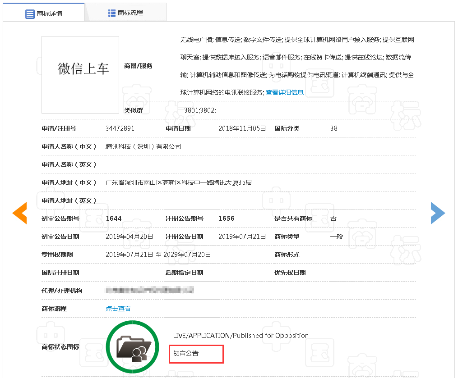Select the international class value 38

click(334, 128)
